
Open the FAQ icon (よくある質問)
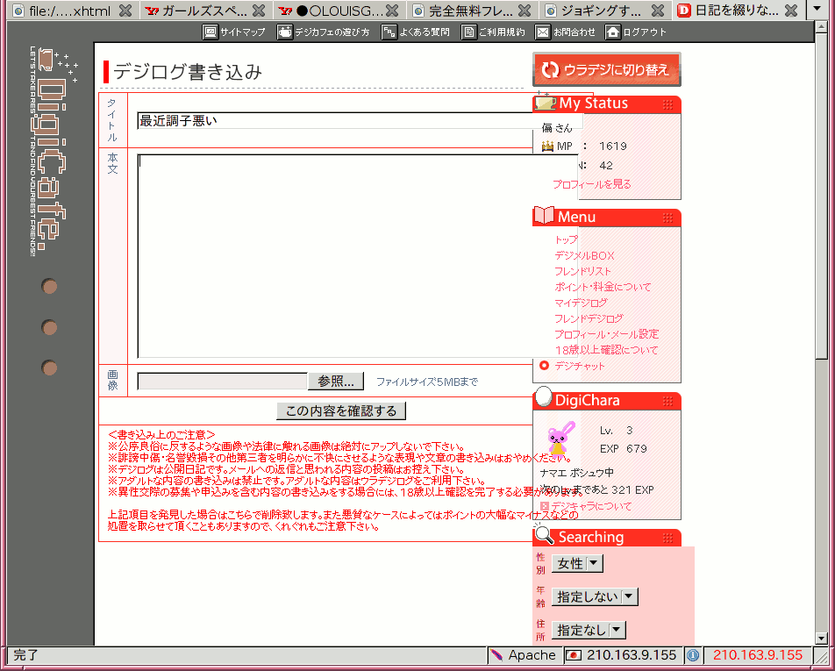[x=389, y=32]
